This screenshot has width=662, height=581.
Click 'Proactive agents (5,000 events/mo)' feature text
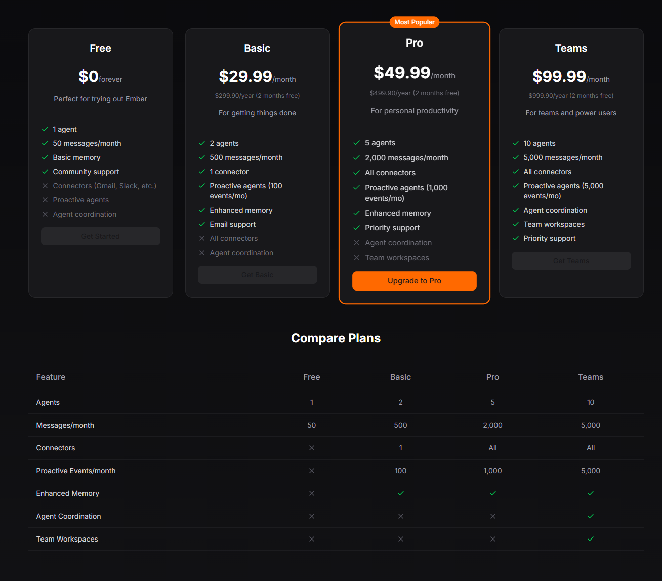[x=563, y=191]
